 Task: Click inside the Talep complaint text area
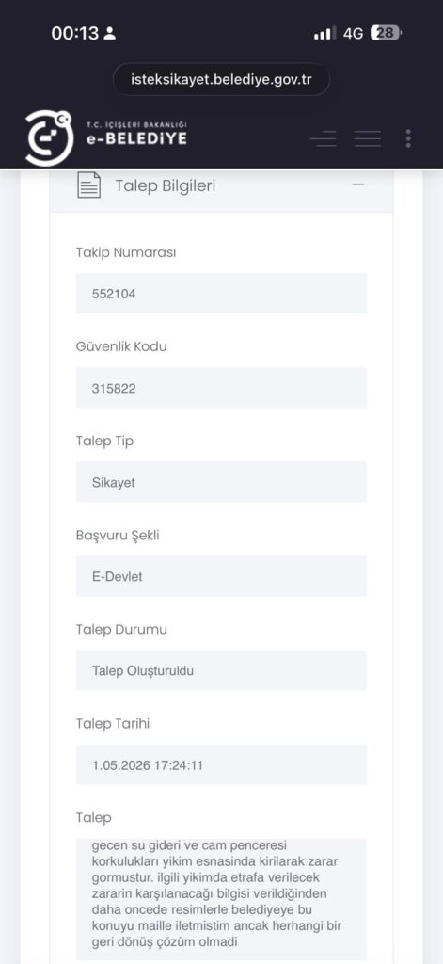point(221,899)
